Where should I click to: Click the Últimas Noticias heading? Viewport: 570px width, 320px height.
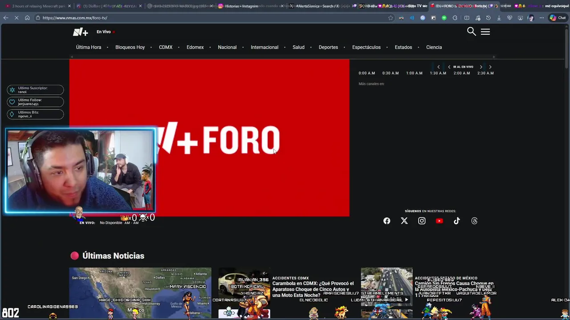click(x=113, y=256)
